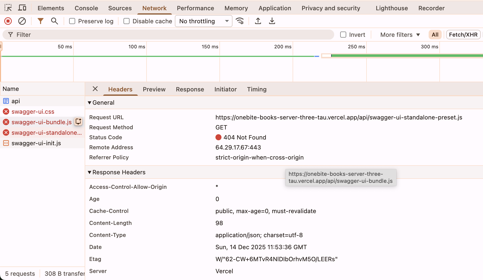Toggle the device toolbar icon
This screenshot has width=483, height=280.
(22, 8)
